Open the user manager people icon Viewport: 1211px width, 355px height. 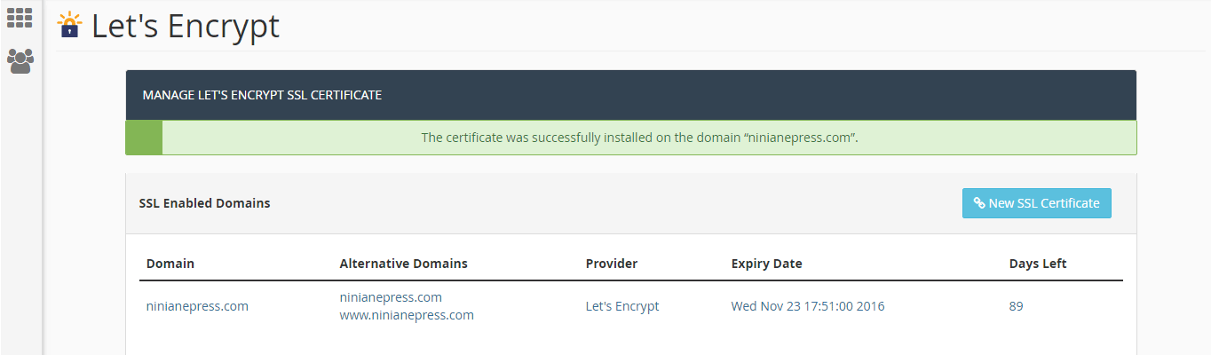pyautogui.click(x=20, y=60)
